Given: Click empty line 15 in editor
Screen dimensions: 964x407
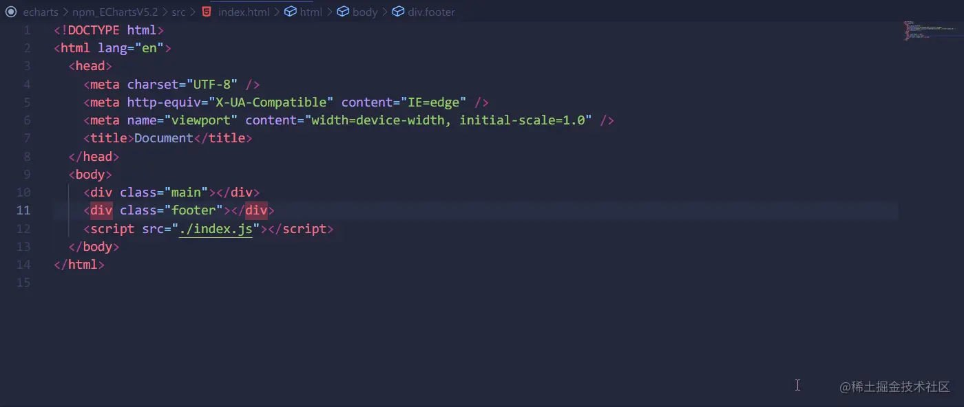Looking at the screenshot, I should point(475,283).
